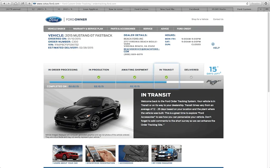
Task: Open the Beach Ford Inc dealer link
Action: point(133,39)
